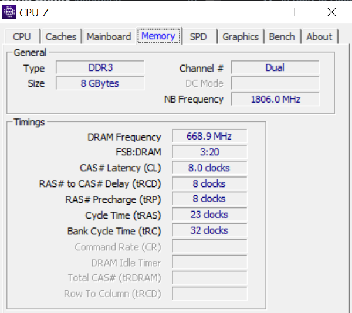Click the Bank Cycle Time value 32 clocks
This screenshot has height=313, width=352.
[x=209, y=230]
